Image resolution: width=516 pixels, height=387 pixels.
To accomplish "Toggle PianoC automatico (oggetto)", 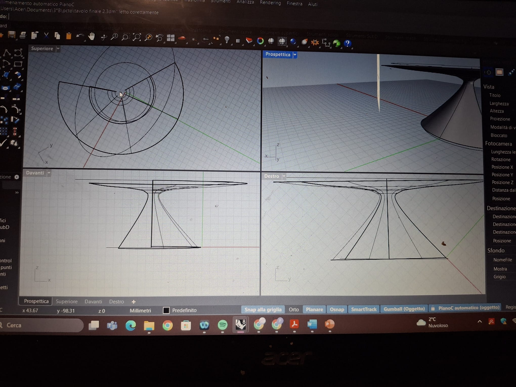I will 465,308.
